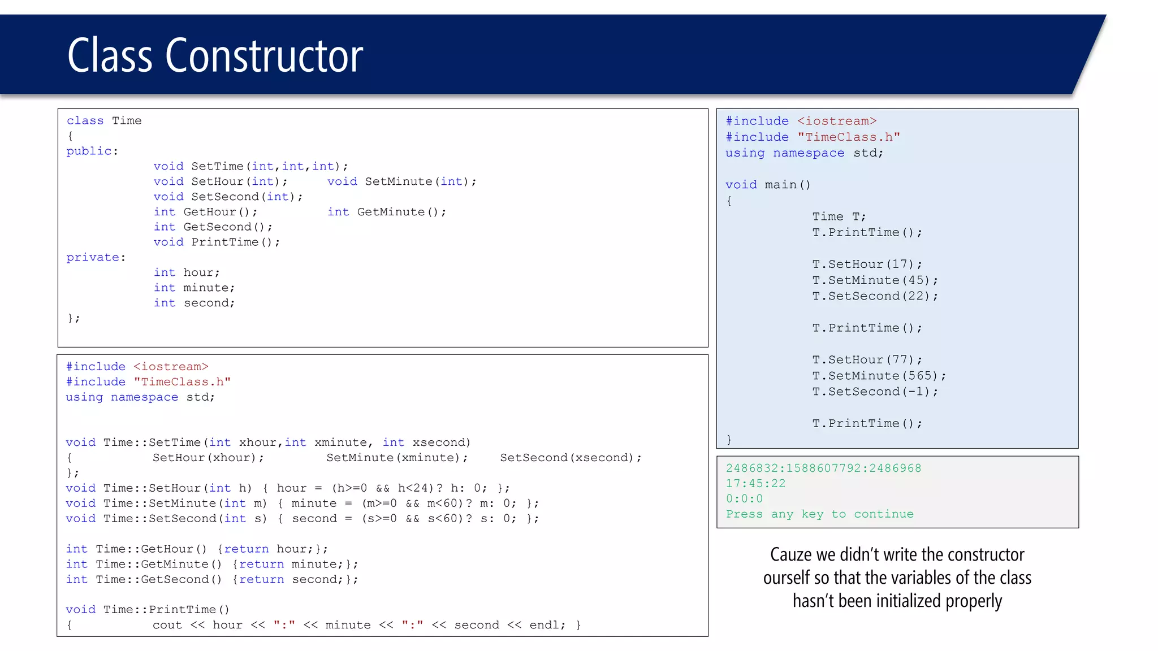This screenshot has height=651, width=1158.
Task: Click '#include "TimeClass.h"' in implementation box
Action: [148, 382]
